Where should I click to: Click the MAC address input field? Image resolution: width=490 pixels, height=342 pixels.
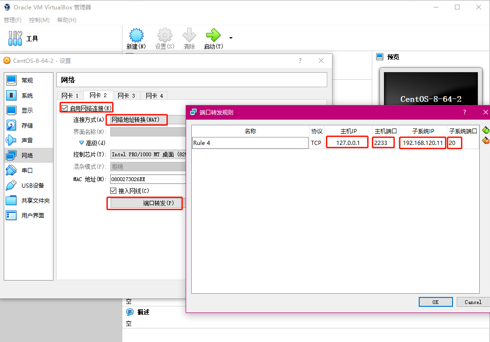coord(148,179)
